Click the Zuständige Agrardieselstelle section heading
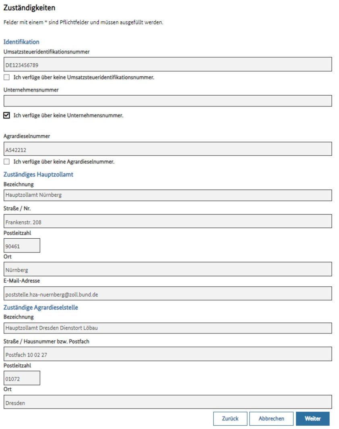 (41, 308)
